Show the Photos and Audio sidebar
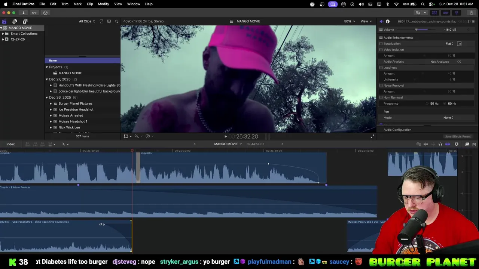 click(x=15, y=21)
